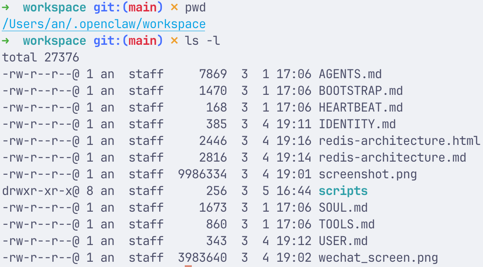483x267 pixels.
Task: Select the scripts directory name
Action: [x=343, y=191]
